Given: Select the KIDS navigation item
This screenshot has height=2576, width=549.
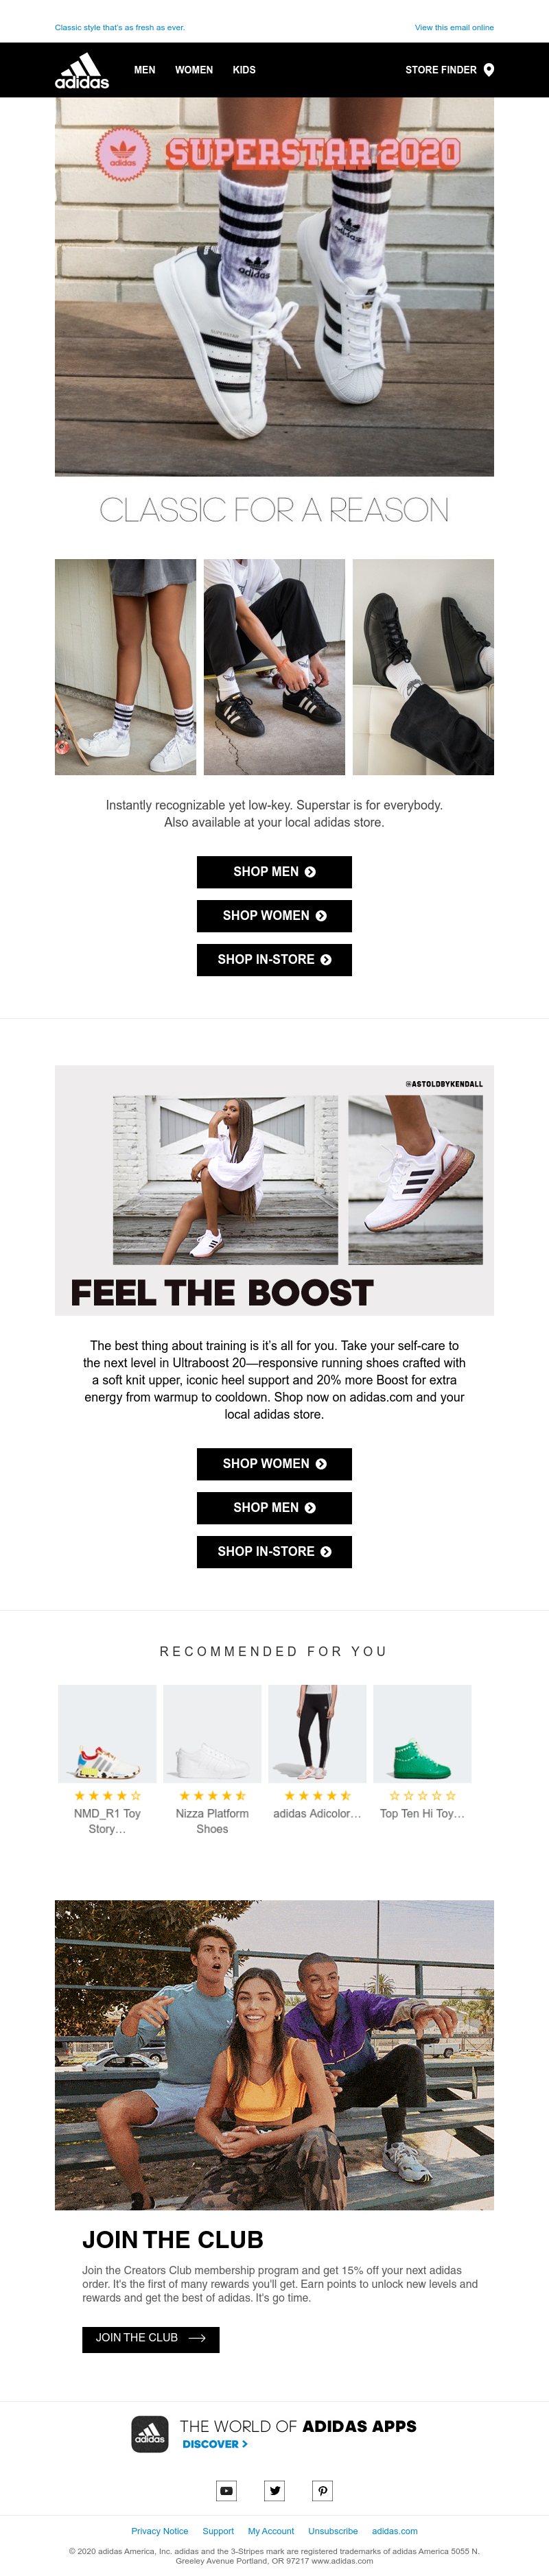Looking at the screenshot, I should (x=244, y=70).
